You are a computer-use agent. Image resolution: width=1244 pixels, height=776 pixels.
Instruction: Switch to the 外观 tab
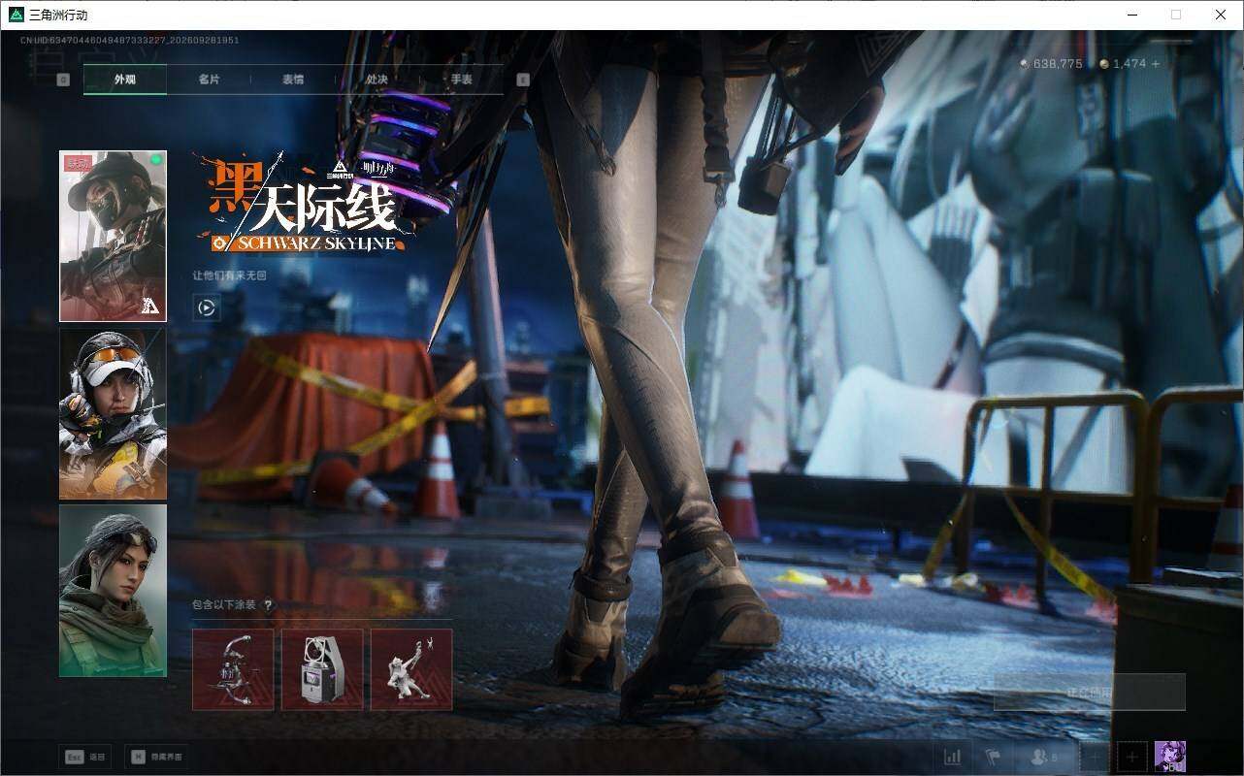[125, 80]
